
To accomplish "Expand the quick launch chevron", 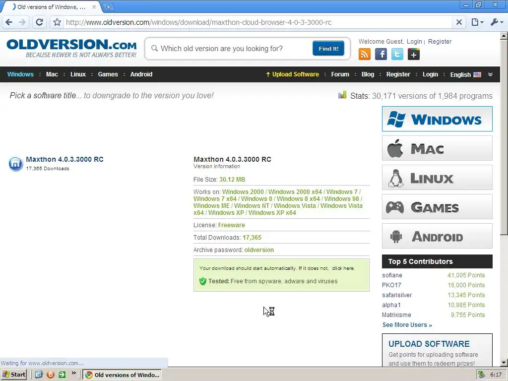I will coord(73,373).
